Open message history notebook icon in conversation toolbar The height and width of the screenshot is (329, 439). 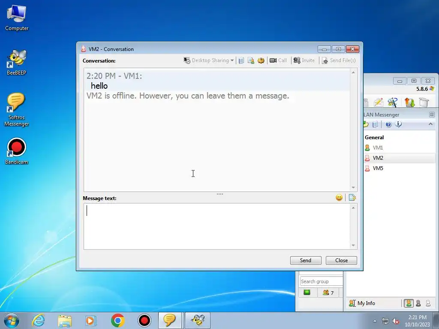pos(241,60)
